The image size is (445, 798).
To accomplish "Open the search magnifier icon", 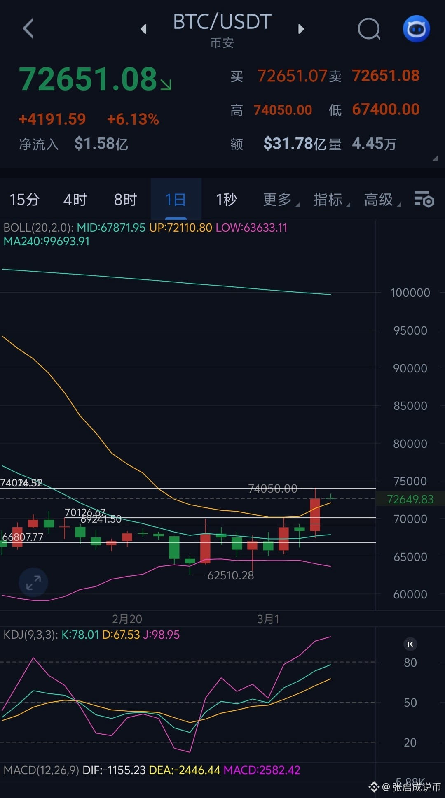I will coord(369,29).
